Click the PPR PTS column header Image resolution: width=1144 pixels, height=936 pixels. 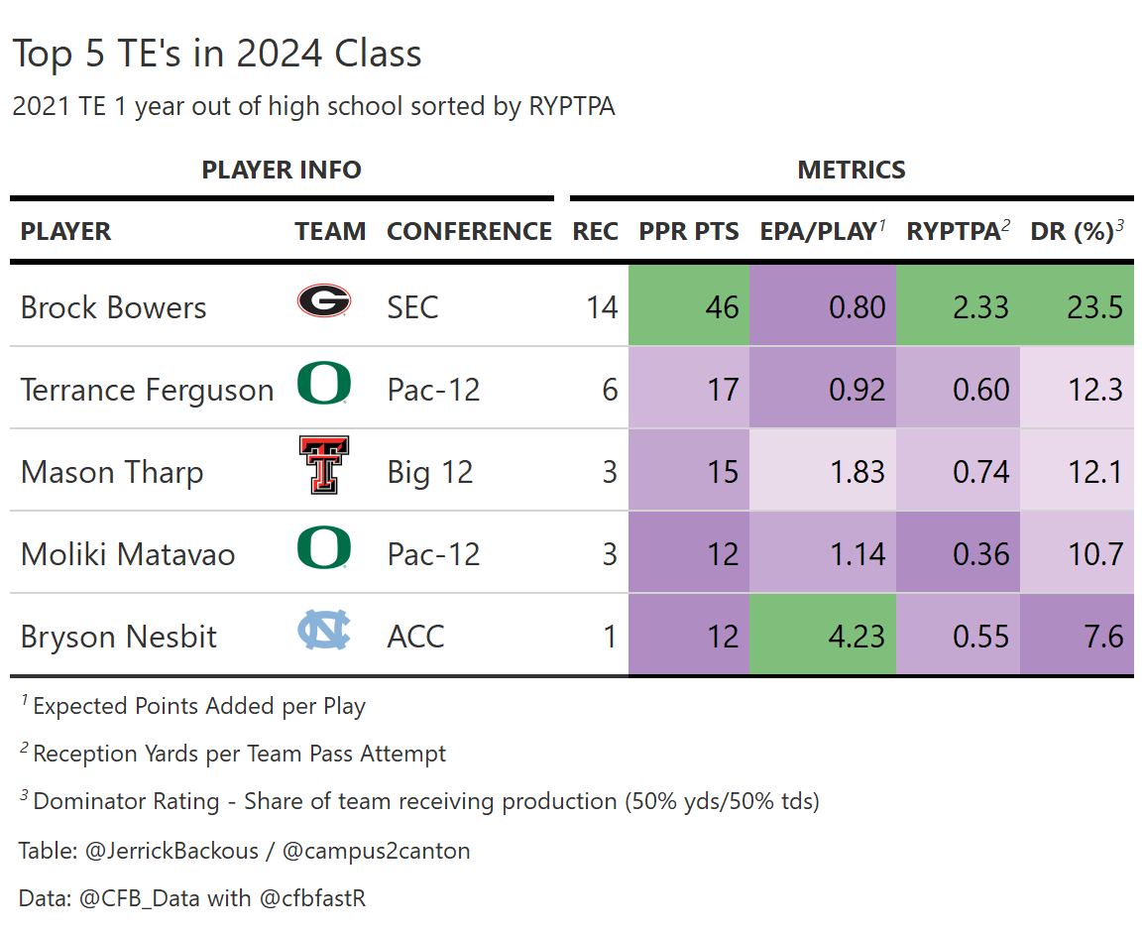(689, 232)
